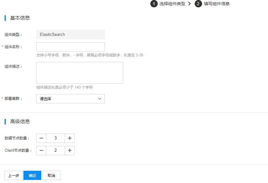Decrease the Client节点数量 value with minus
The height and width of the screenshot is (183, 268).
[x=41, y=150]
